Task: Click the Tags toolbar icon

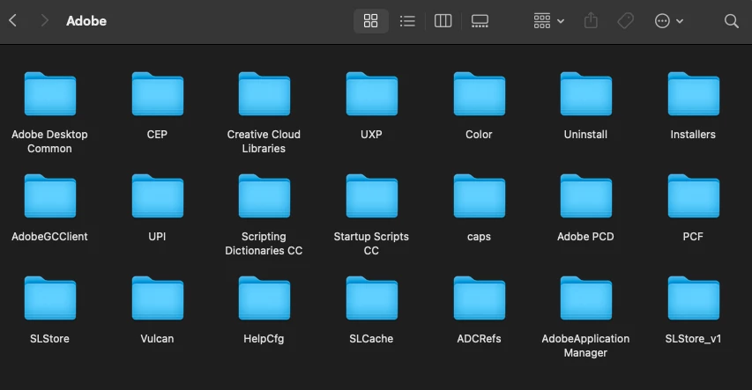Action: click(625, 20)
